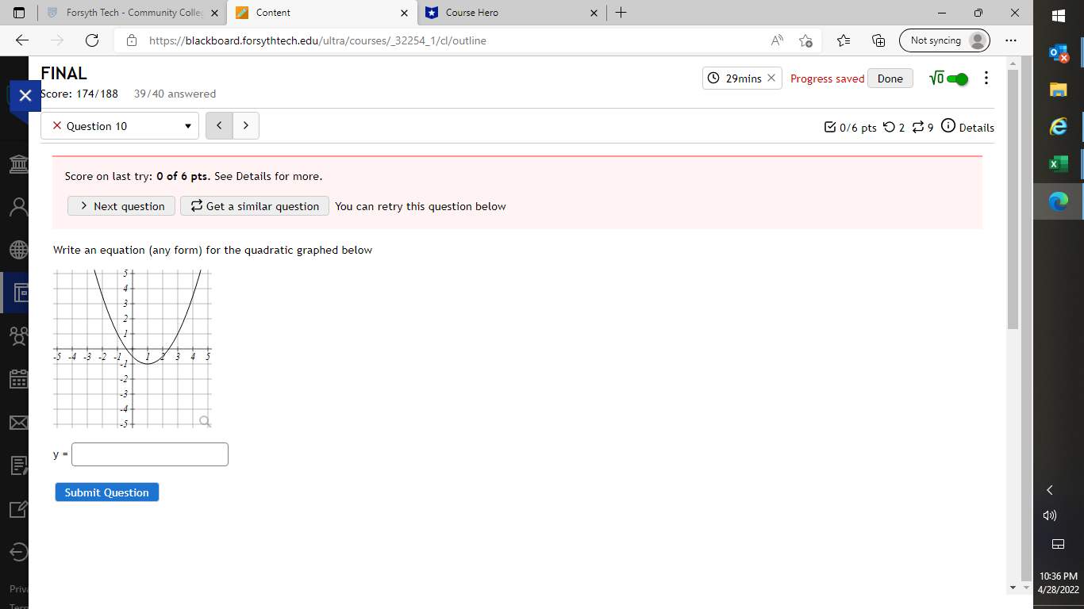Click the Score 174/188 text
The height and width of the screenshot is (609, 1084).
[x=79, y=94]
